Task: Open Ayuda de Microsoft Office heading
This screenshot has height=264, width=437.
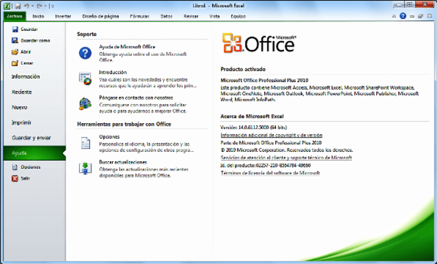Action: [127, 47]
